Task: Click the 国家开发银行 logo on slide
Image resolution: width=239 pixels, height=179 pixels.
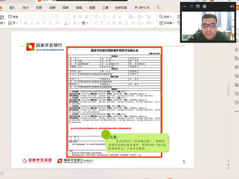Action: pos(45,47)
